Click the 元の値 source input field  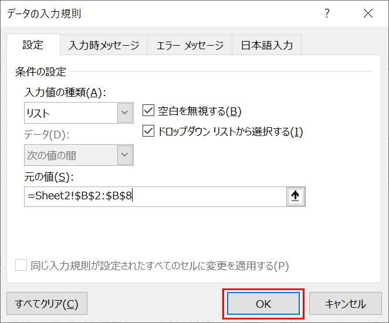pyautogui.click(x=155, y=196)
